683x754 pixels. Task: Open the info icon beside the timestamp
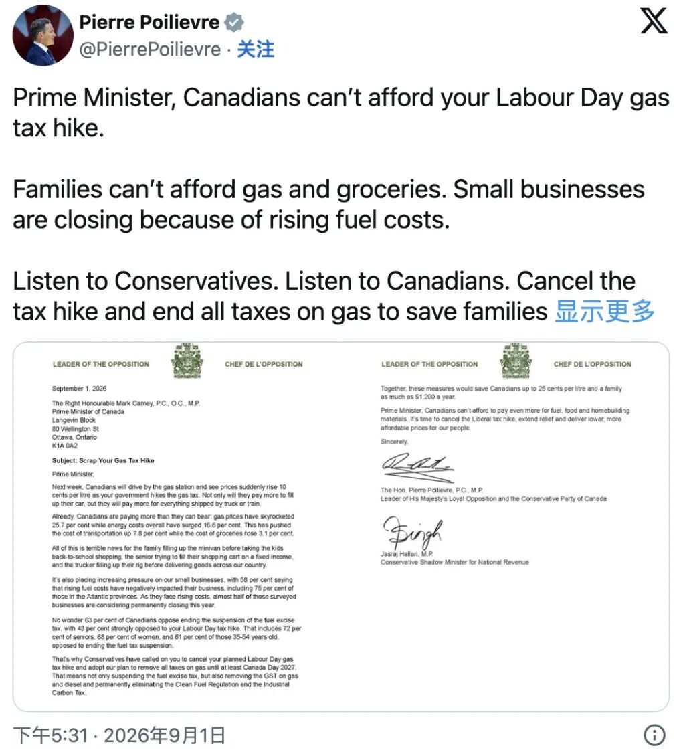654,735
